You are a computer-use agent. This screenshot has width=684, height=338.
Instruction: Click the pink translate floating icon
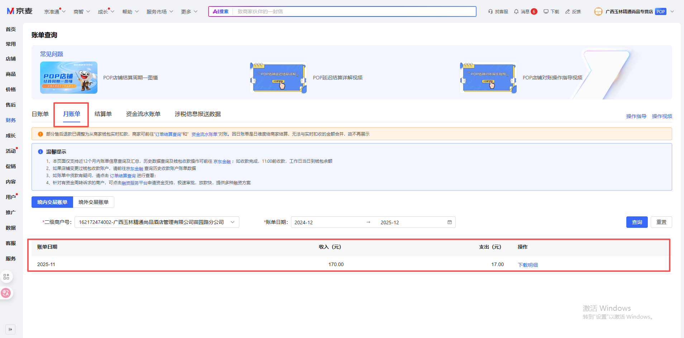6,293
